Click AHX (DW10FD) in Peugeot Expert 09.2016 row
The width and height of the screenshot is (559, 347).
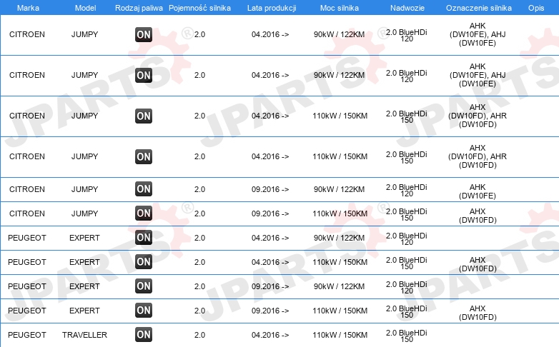point(478,313)
